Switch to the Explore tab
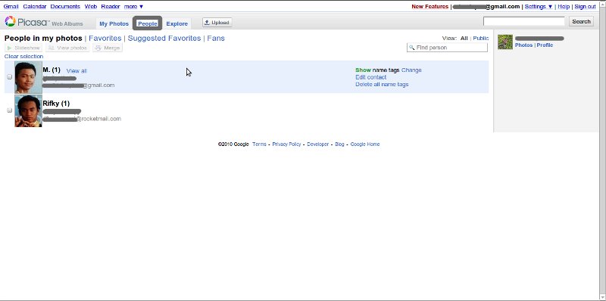 pos(177,23)
